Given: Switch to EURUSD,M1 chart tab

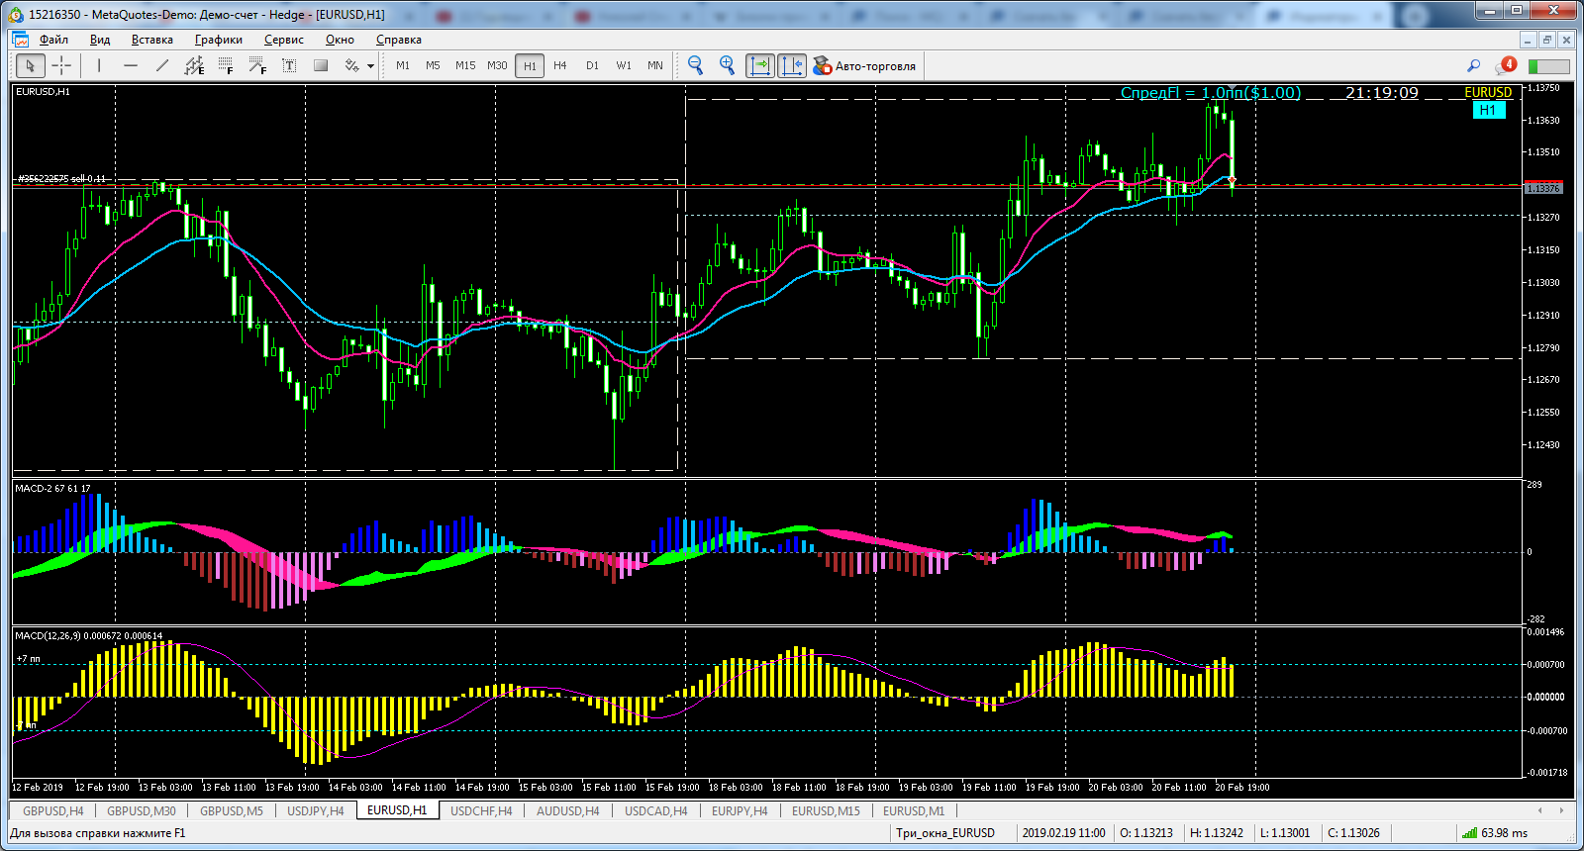Looking at the screenshot, I should (914, 810).
